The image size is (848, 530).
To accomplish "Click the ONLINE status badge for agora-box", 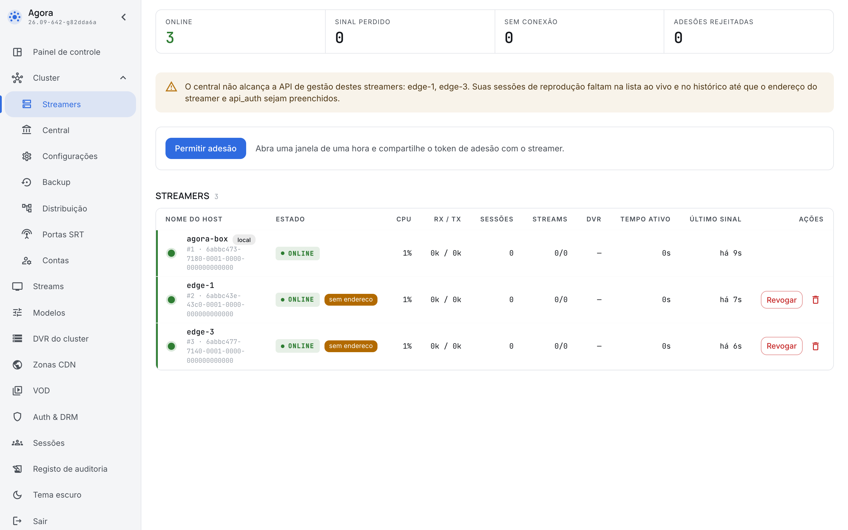I will pyautogui.click(x=297, y=253).
